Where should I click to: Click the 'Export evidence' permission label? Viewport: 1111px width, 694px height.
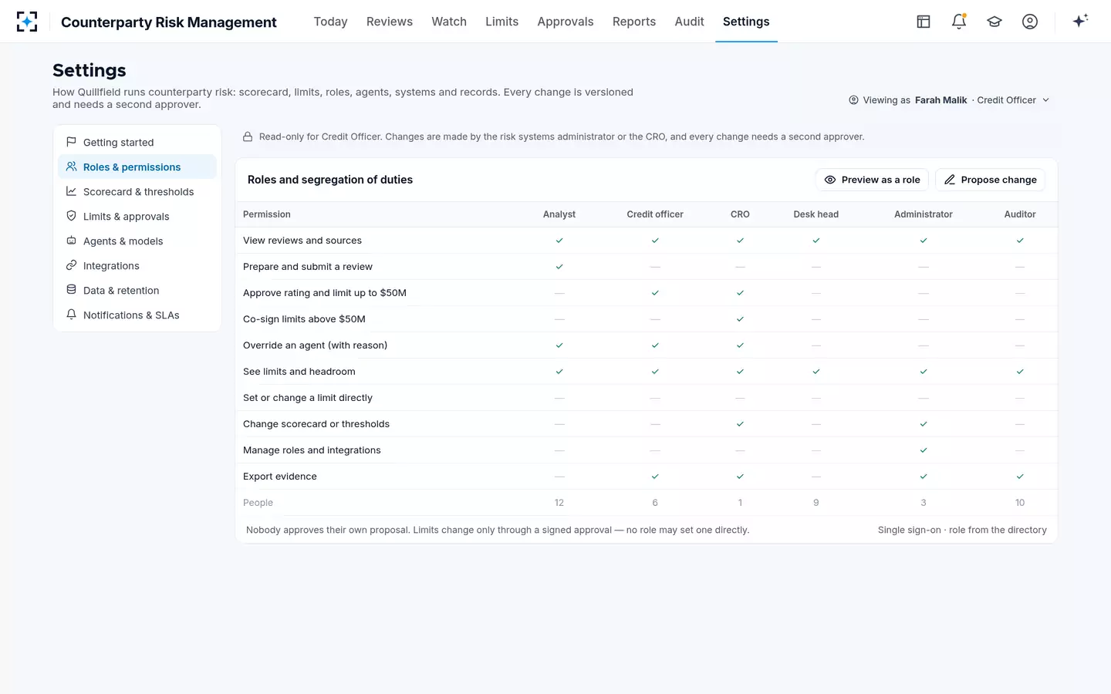280,477
